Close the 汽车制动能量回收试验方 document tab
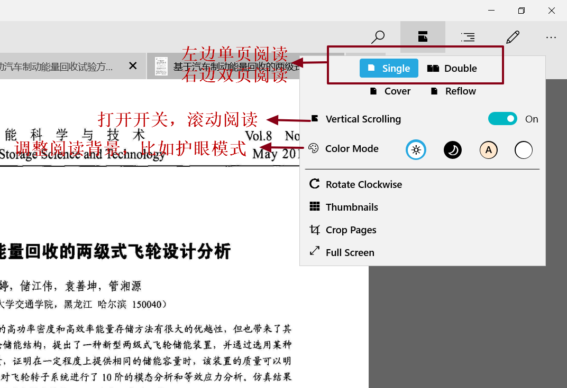Image resolution: width=567 pixels, height=388 pixels. pyautogui.click(x=132, y=65)
